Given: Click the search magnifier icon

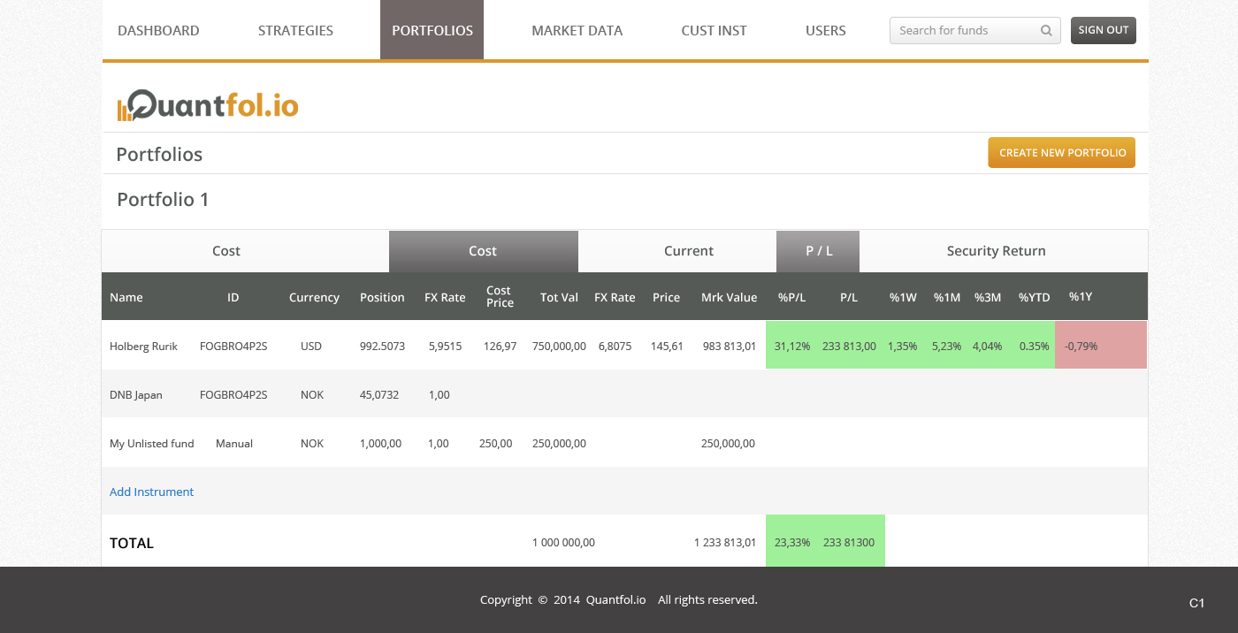Looking at the screenshot, I should [1046, 30].
